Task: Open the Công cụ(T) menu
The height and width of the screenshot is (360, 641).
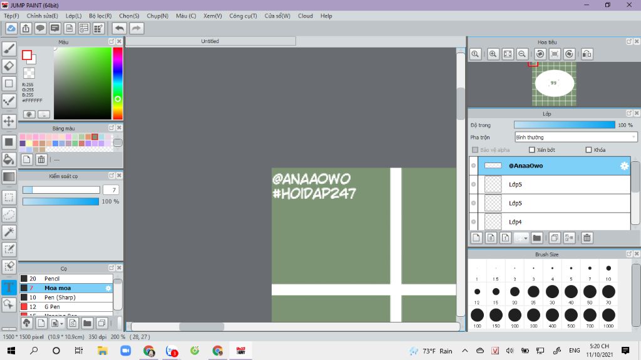Action: click(243, 16)
